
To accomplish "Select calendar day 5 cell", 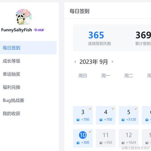I will tap(129, 115).
